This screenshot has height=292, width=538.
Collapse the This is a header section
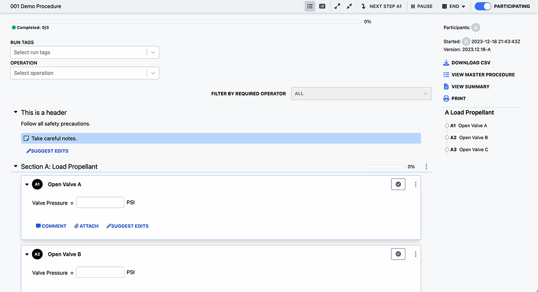[x=15, y=112]
